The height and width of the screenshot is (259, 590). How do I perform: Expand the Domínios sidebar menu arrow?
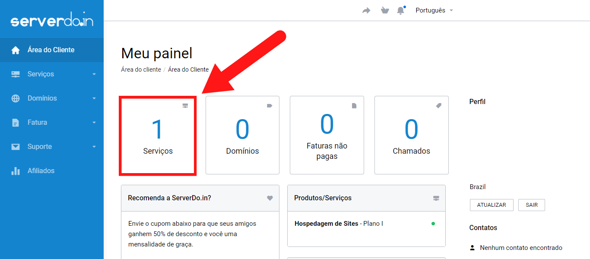click(94, 98)
